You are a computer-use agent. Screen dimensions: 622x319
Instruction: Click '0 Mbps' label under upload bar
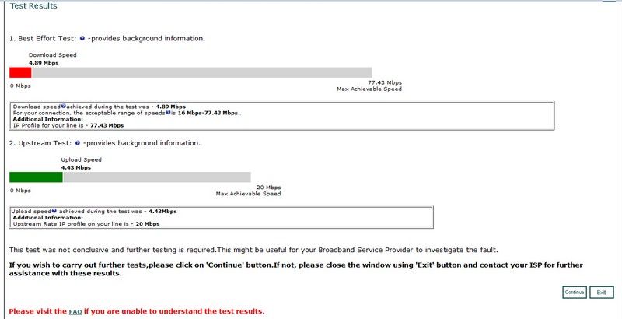point(20,191)
